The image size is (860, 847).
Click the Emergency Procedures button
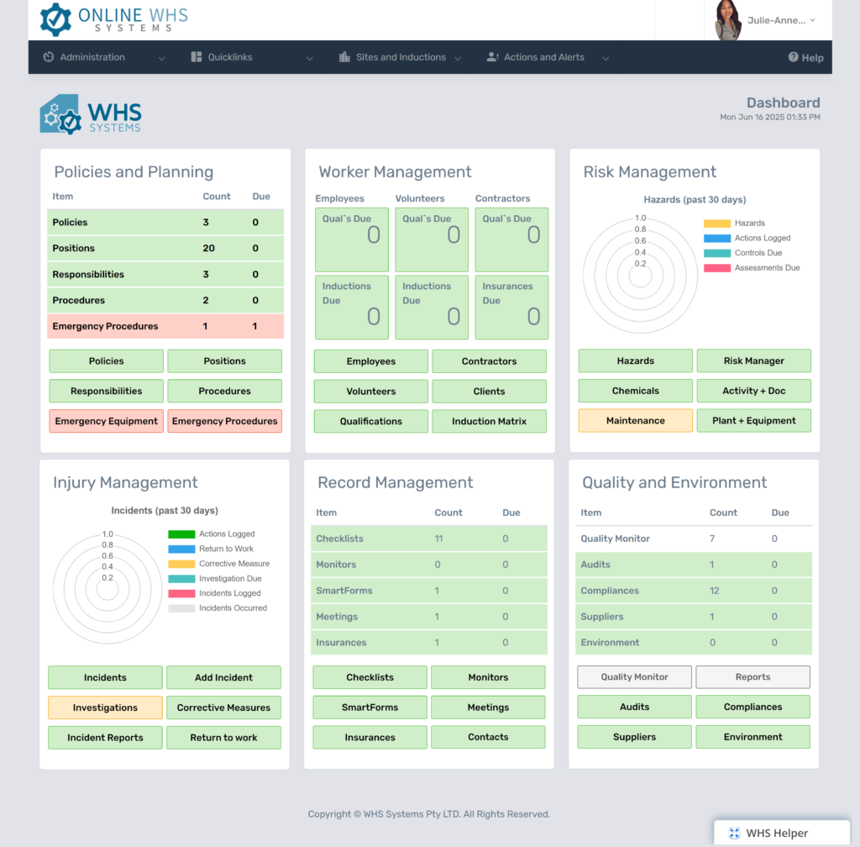(x=224, y=421)
